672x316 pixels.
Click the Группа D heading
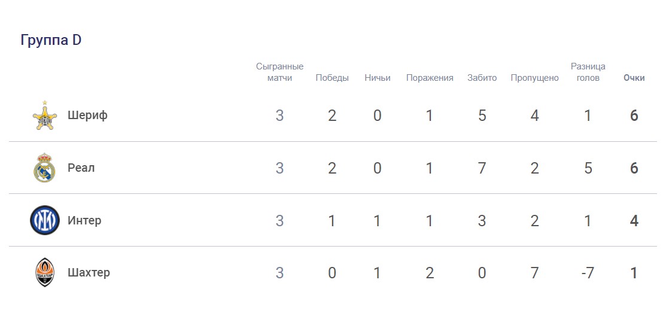[x=51, y=40]
